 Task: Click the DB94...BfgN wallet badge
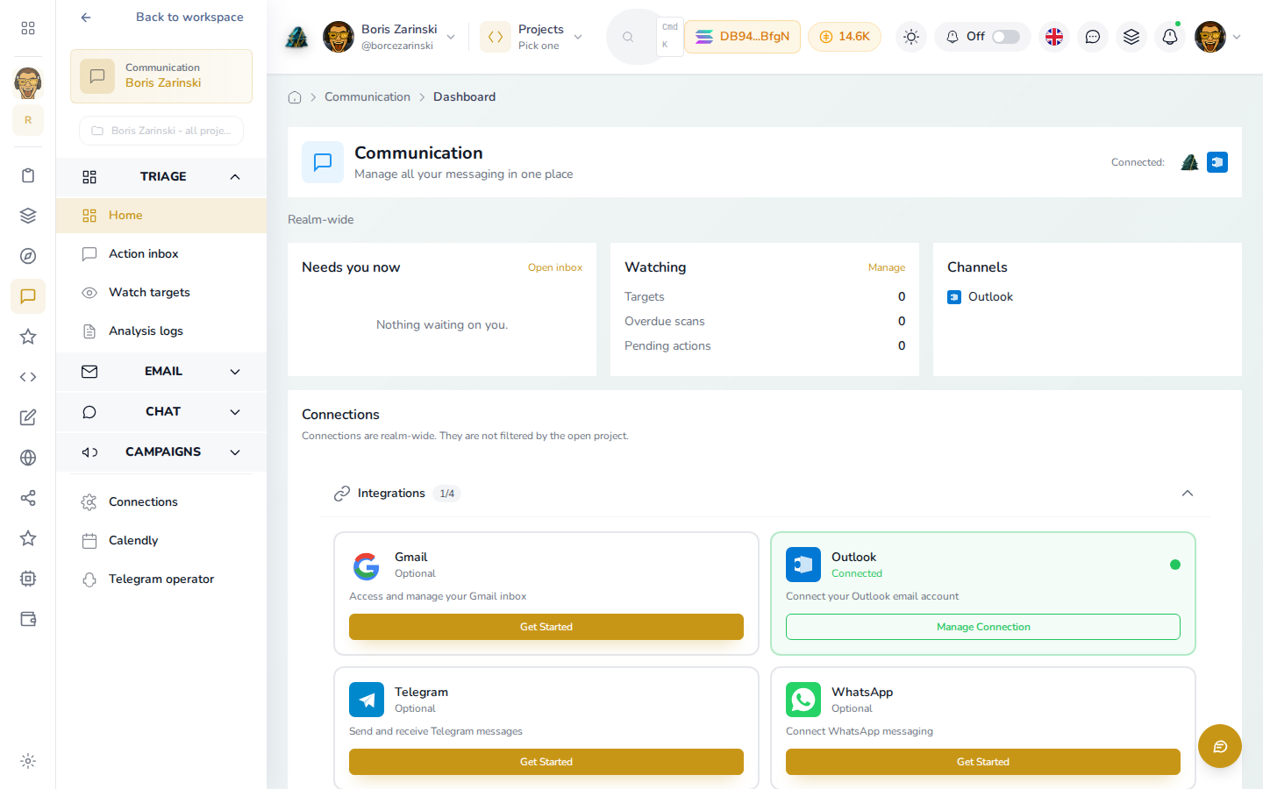(742, 37)
